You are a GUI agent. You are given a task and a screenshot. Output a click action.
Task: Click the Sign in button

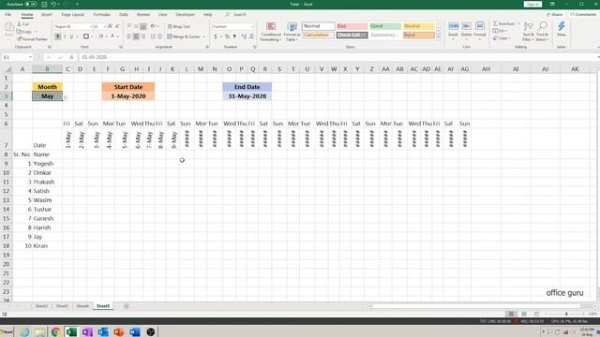(533, 4)
